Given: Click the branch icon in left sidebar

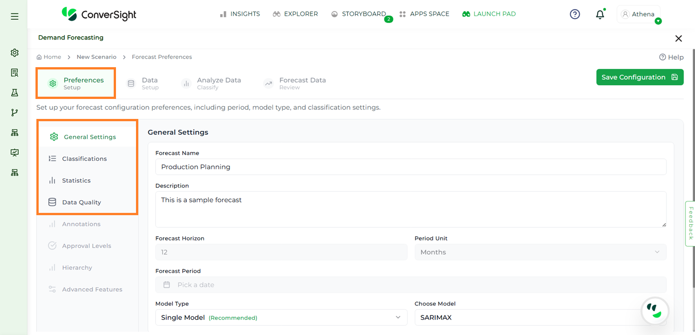Looking at the screenshot, I should pyautogui.click(x=15, y=113).
